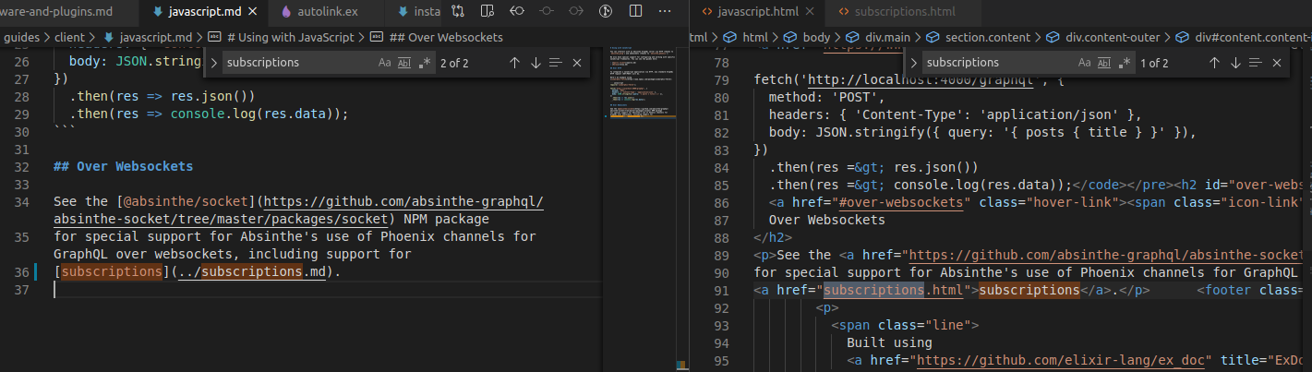This screenshot has width=1312, height=372.
Task: Close the left find widget
Action: pyautogui.click(x=577, y=63)
